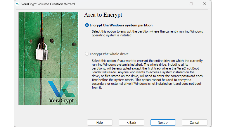225x127 pixels.
Task: Click the 'Area to Encrypt' heading
Action: click(x=103, y=15)
